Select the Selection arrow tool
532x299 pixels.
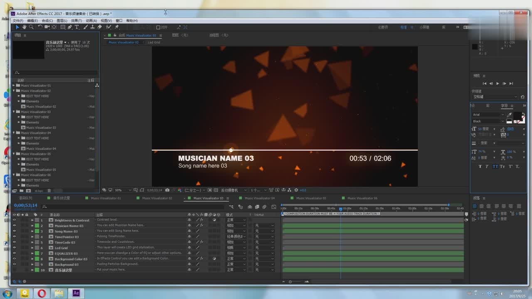pos(17,27)
